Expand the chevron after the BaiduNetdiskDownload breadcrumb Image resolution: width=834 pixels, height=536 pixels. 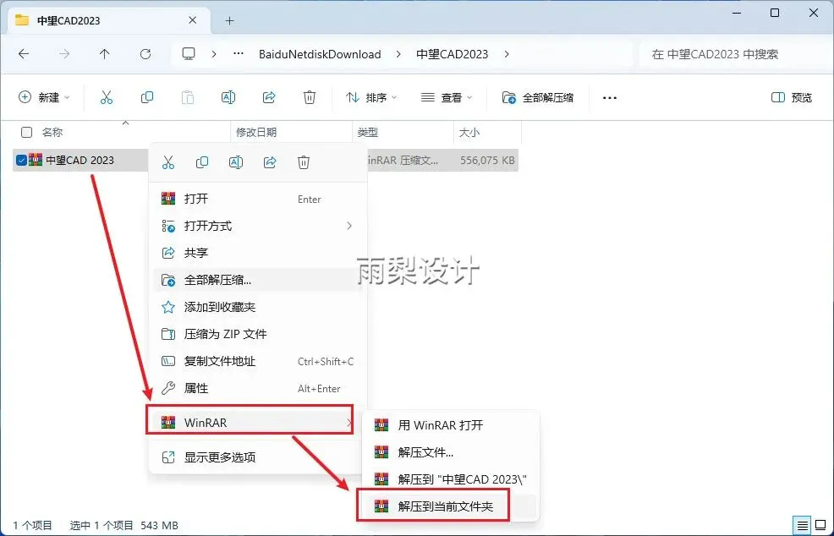pyautogui.click(x=398, y=54)
